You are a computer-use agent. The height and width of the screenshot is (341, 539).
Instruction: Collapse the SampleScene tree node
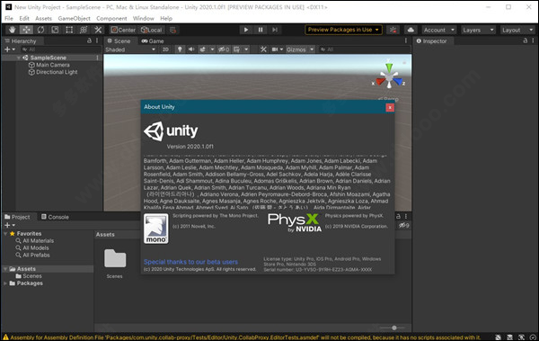(19, 58)
